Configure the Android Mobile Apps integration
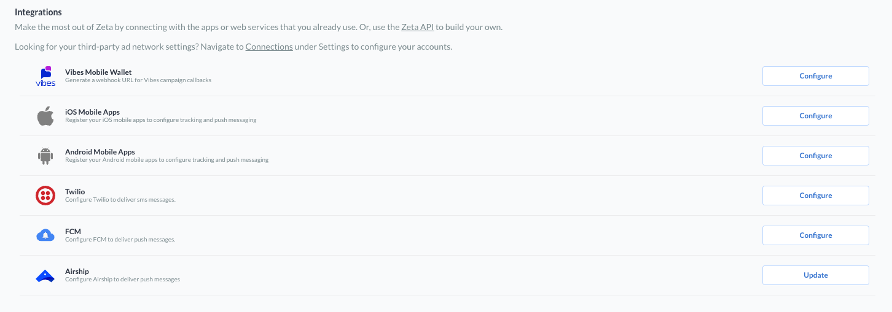 point(815,156)
